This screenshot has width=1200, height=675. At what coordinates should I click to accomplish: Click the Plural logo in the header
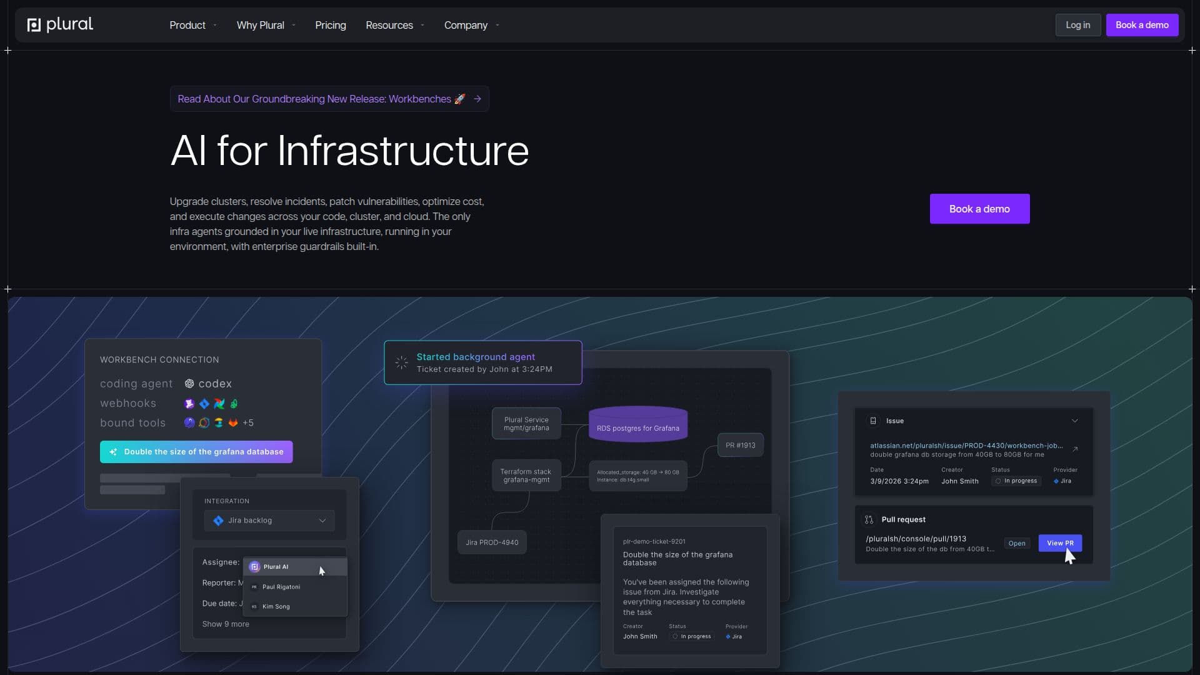[60, 24]
